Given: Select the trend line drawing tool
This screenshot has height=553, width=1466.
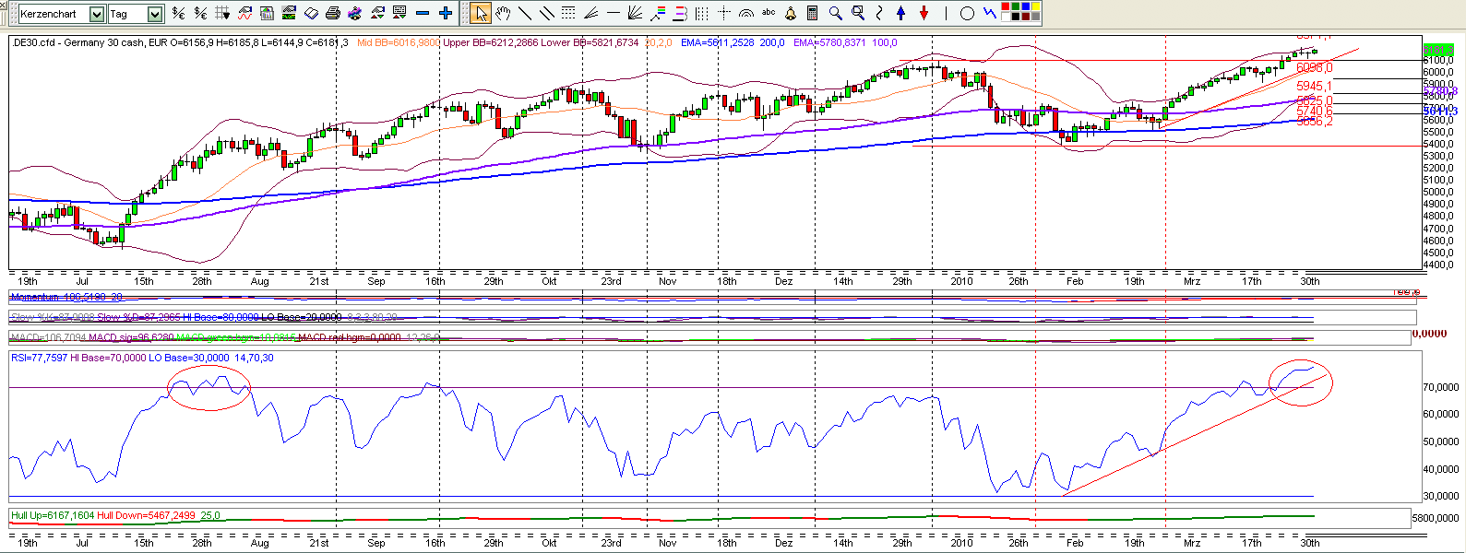Looking at the screenshot, I should (525, 13).
